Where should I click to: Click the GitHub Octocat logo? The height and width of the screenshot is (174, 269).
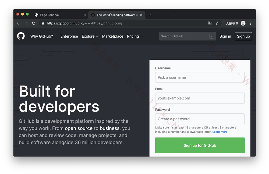21,36
